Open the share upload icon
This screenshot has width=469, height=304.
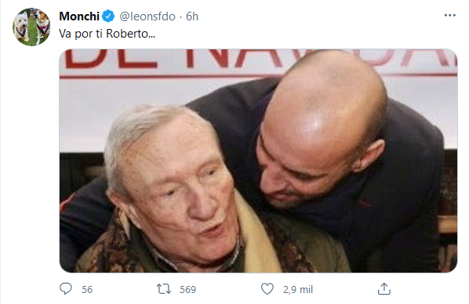click(x=384, y=289)
